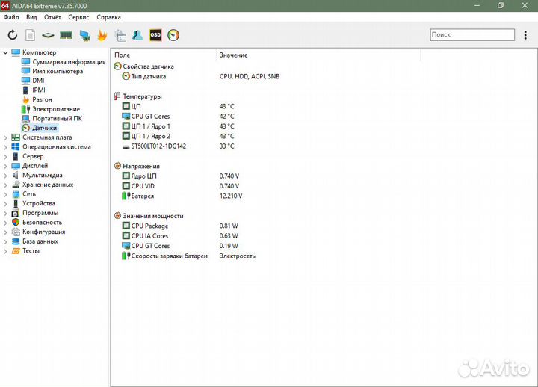Click the Компьютер monitor icon in tree
This screenshot has width=538, height=387.
point(16,52)
